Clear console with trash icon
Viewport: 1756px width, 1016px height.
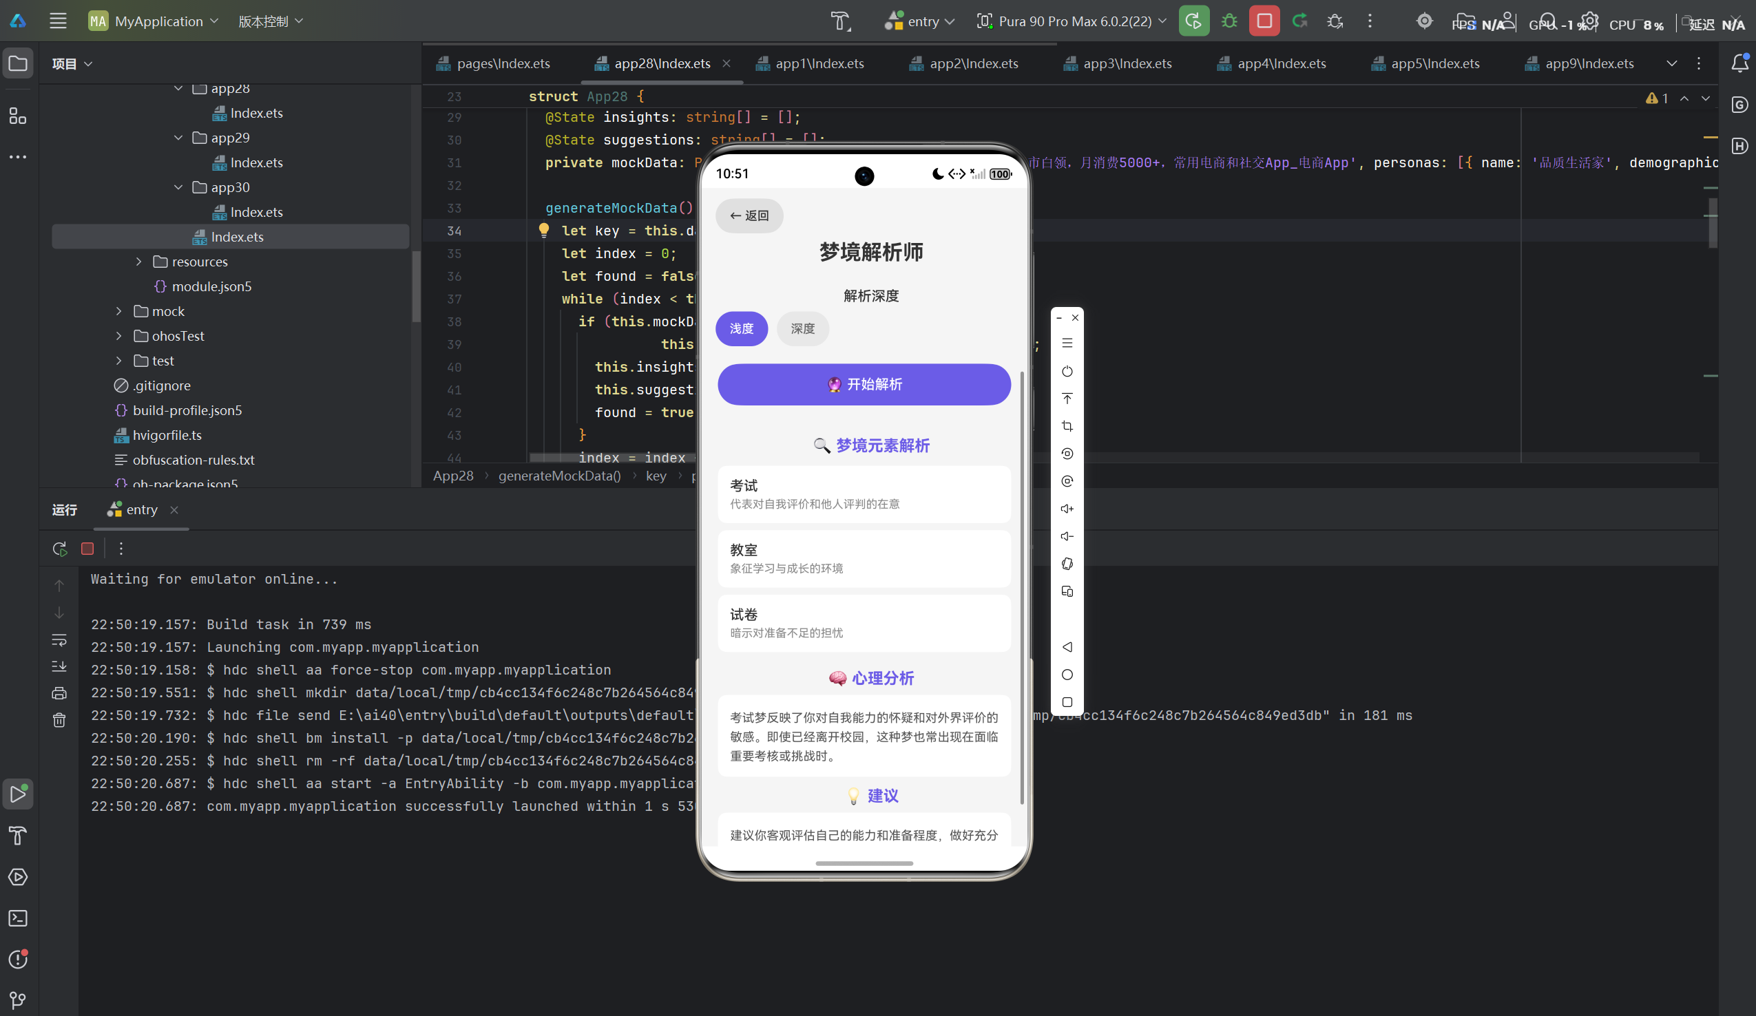[x=59, y=719]
